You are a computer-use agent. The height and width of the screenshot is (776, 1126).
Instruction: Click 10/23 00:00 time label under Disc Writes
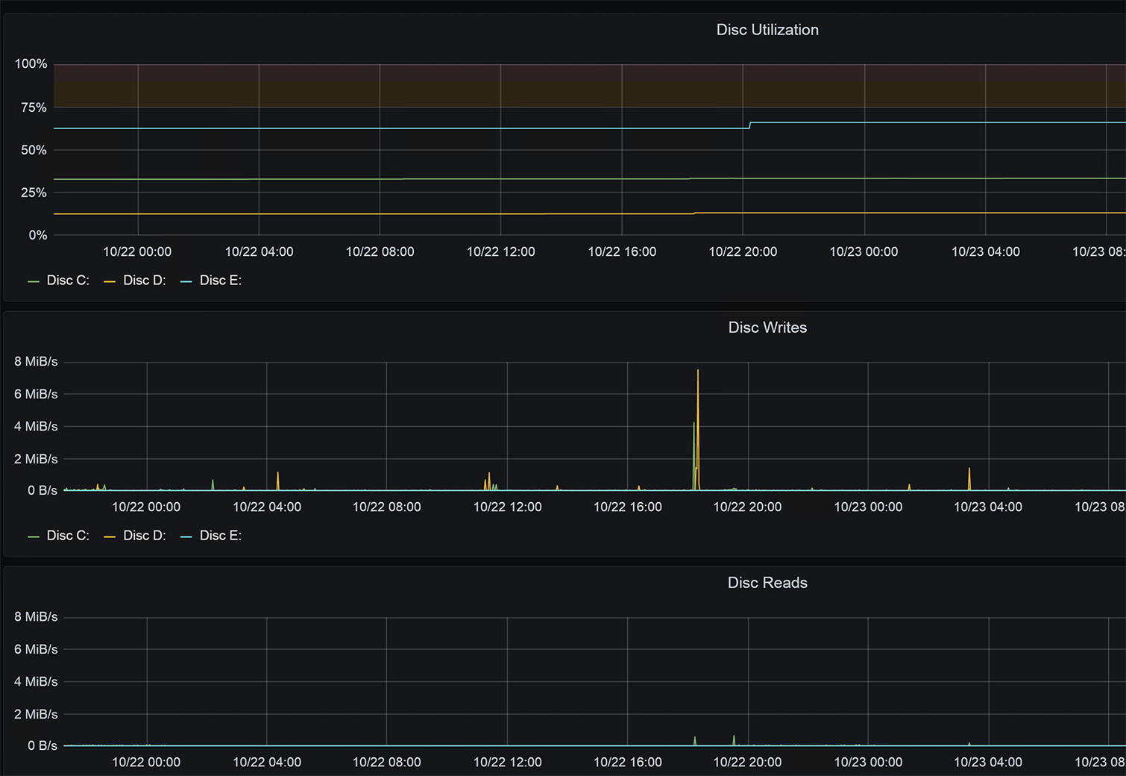[868, 507]
